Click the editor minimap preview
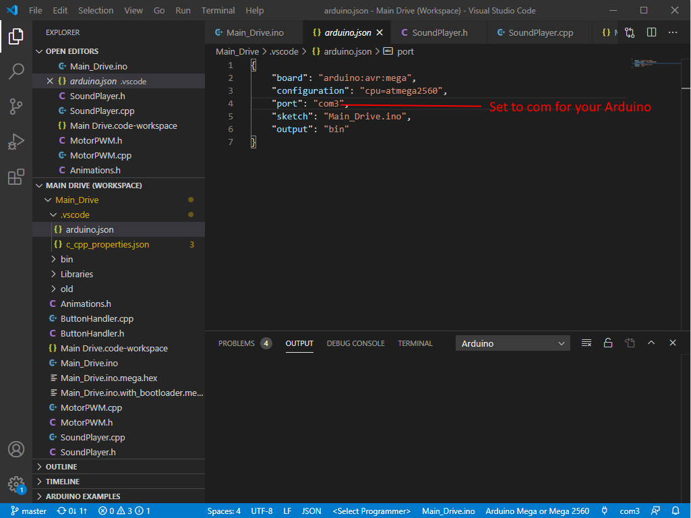691x518 pixels. click(656, 64)
